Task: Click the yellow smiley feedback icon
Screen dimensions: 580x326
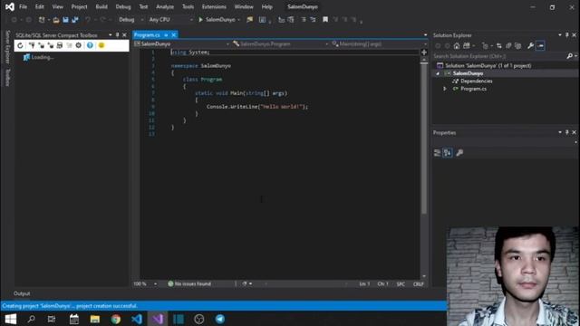Action: [101, 45]
